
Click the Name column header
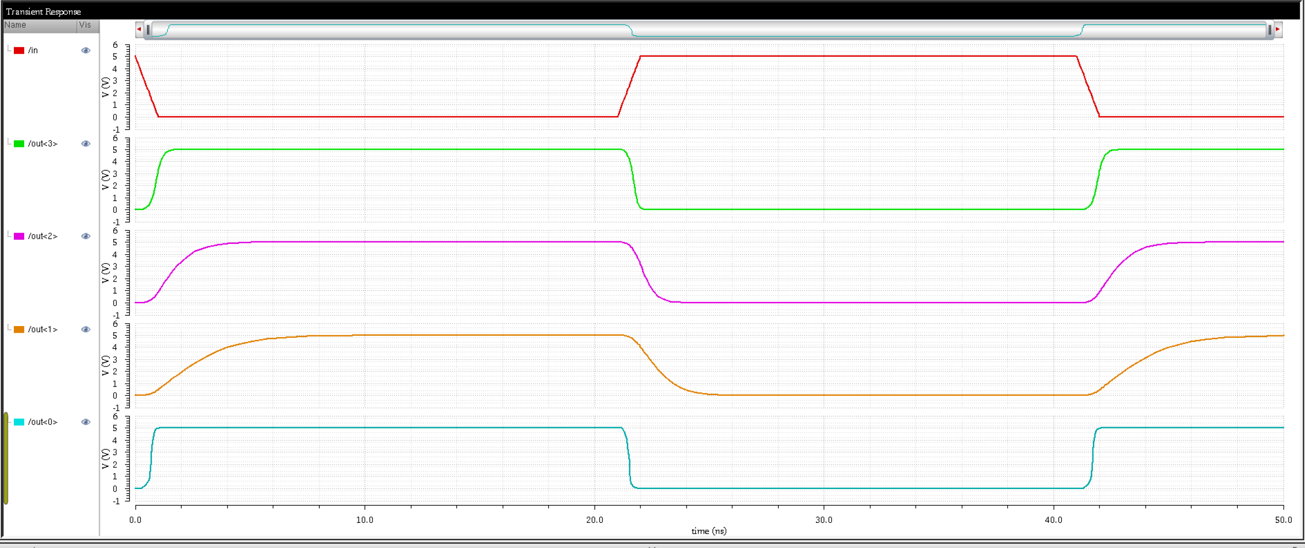[x=40, y=25]
